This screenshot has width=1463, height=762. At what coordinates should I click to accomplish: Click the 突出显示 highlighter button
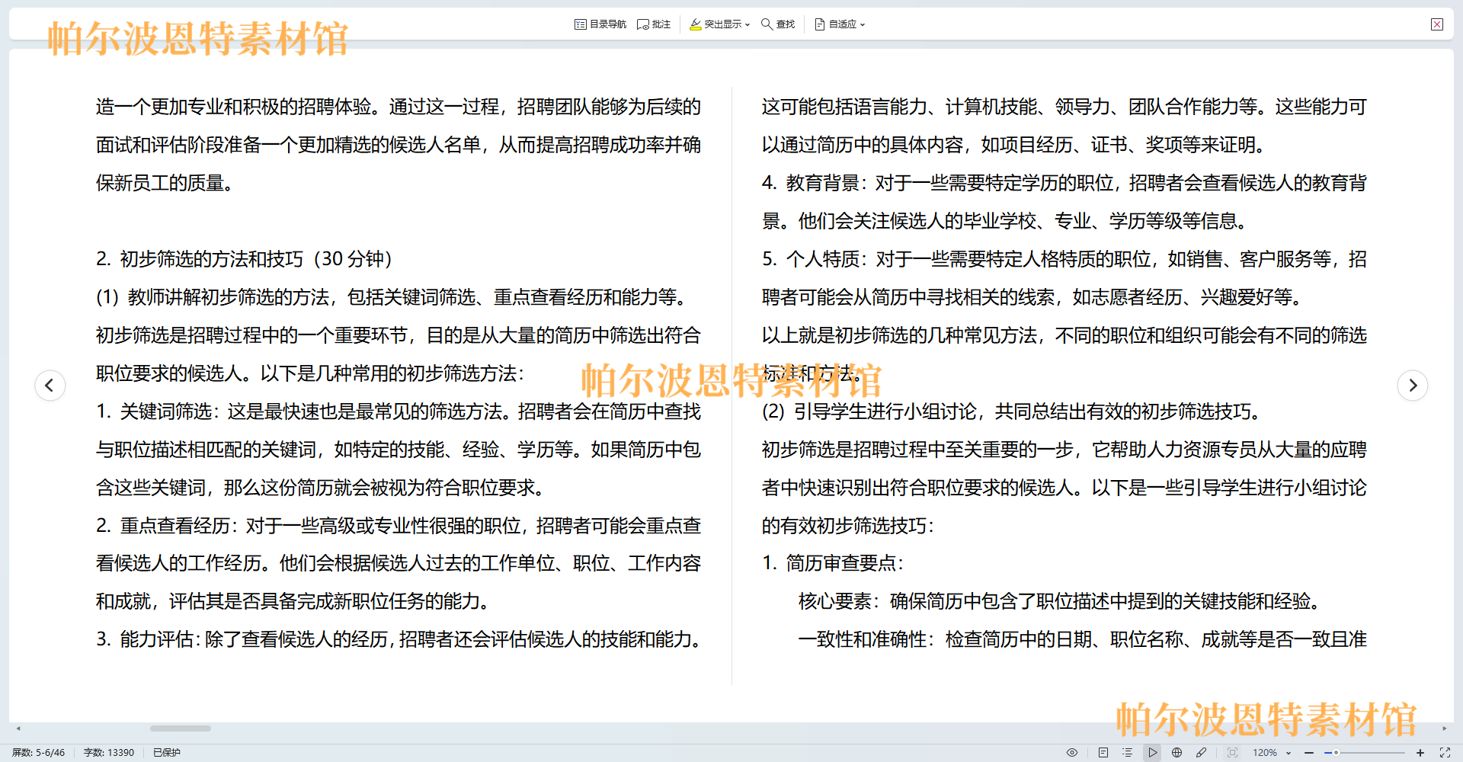click(715, 24)
